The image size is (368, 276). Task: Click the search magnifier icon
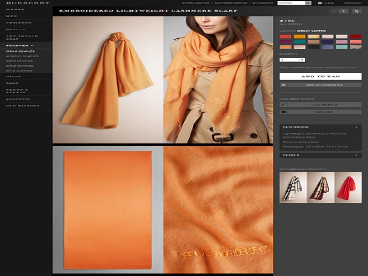308,3
